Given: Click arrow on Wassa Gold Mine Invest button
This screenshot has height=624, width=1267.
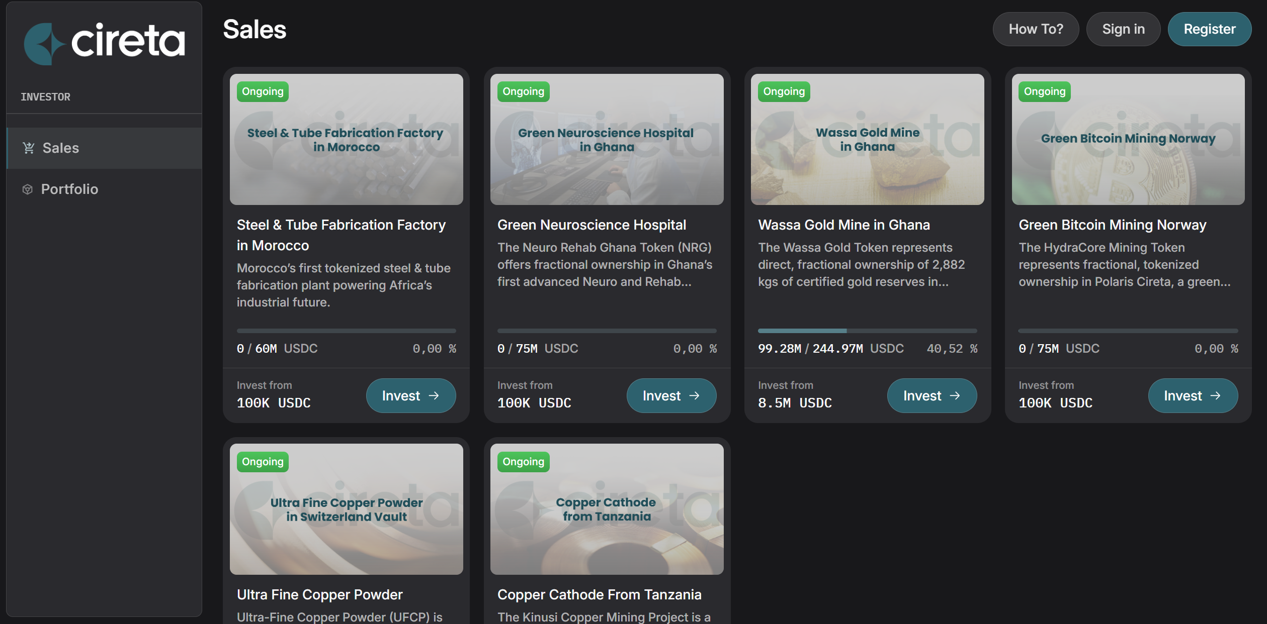Looking at the screenshot, I should click(x=955, y=396).
